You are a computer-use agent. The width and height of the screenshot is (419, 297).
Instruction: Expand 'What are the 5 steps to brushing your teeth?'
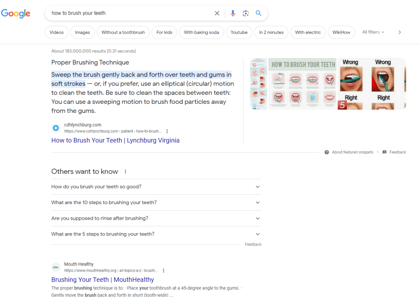[156, 234]
